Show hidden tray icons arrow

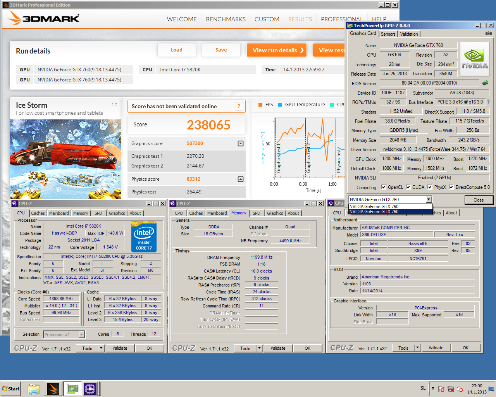[433, 388]
